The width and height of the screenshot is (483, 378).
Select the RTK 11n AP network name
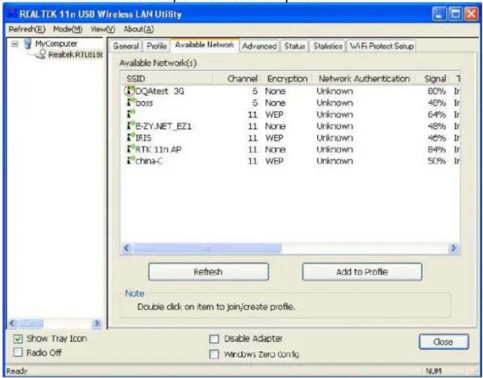coord(158,149)
